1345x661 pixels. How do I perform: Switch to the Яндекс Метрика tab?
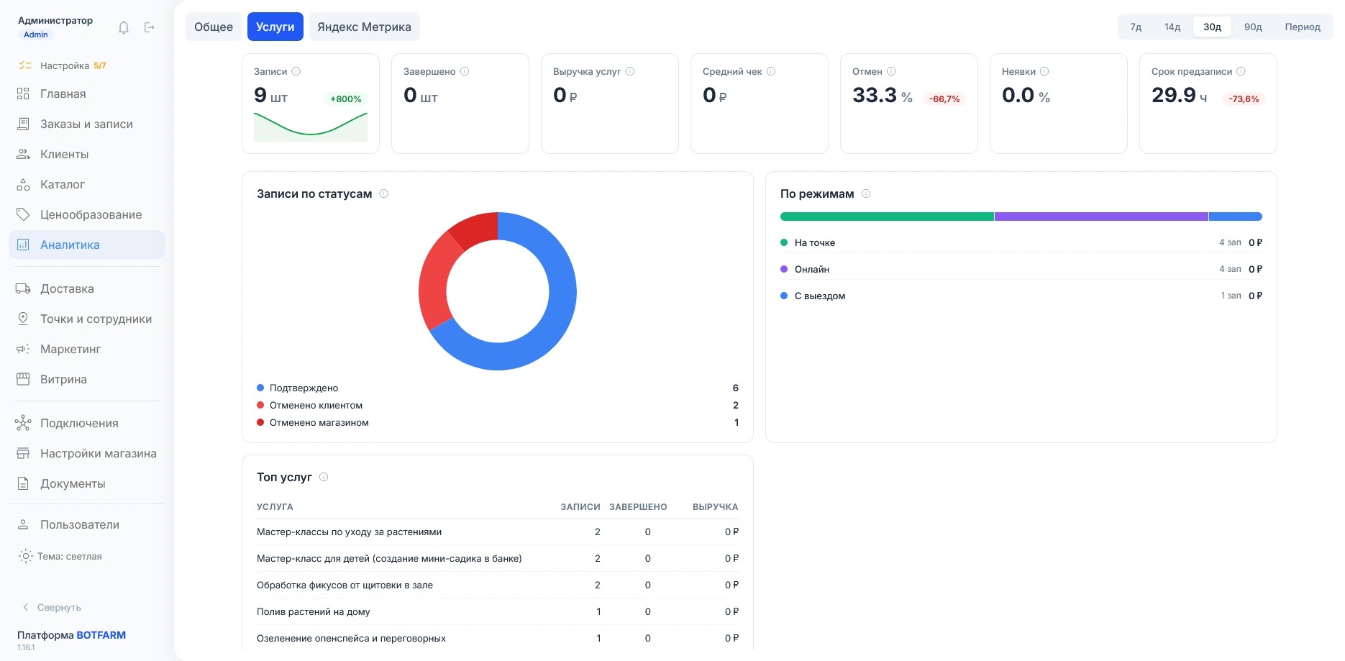(364, 27)
